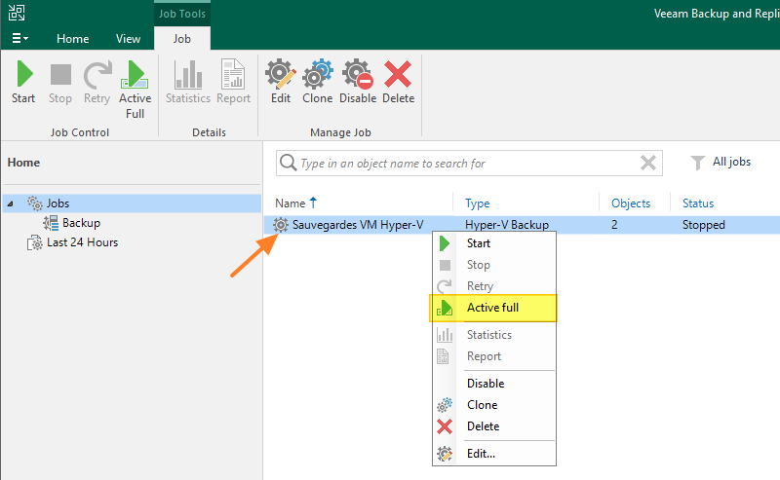Click the gear icon of Sauvegardes job

click(x=281, y=225)
